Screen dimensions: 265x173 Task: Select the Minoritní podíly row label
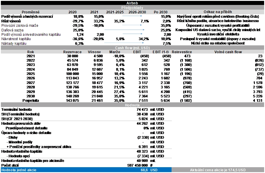point(19,142)
